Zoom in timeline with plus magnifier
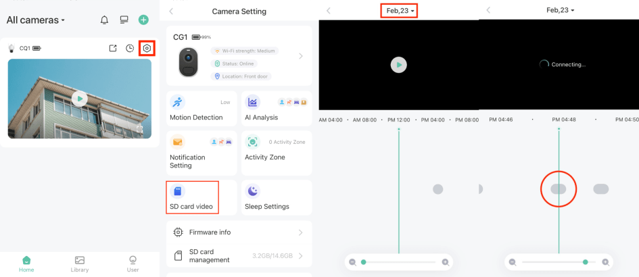The width and height of the screenshot is (639, 277). [445, 262]
